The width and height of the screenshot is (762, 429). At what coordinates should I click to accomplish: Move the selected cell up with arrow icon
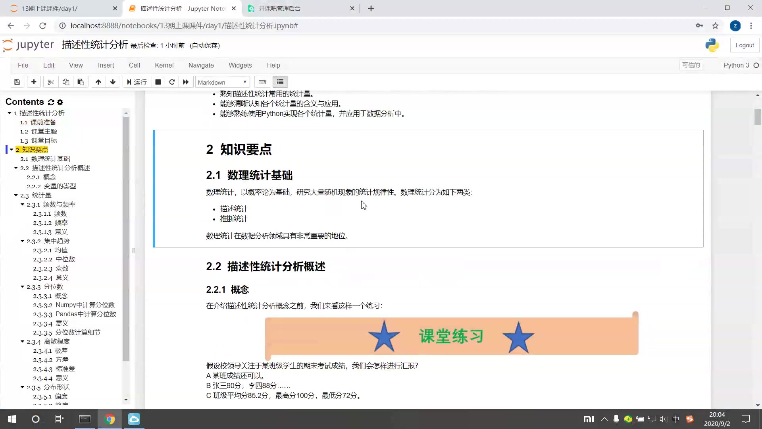click(x=98, y=82)
